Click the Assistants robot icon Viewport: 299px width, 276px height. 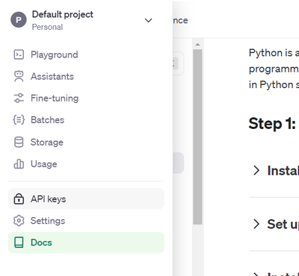click(x=19, y=76)
